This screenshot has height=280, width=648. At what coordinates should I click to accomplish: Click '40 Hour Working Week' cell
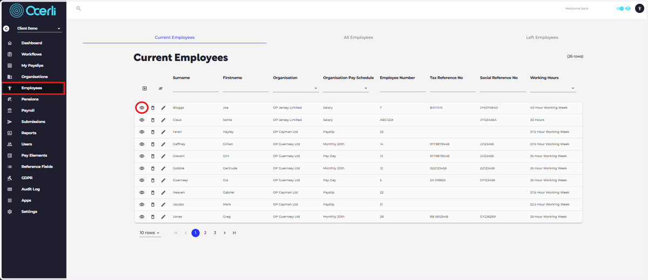[x=549, y=108]
